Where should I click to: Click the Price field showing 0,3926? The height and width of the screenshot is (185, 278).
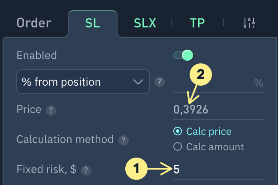[x=218, y=110]
